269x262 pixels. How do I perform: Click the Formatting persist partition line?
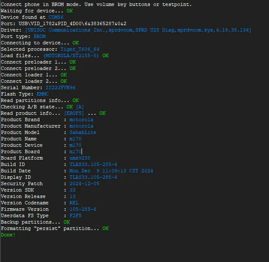point(50,228)
